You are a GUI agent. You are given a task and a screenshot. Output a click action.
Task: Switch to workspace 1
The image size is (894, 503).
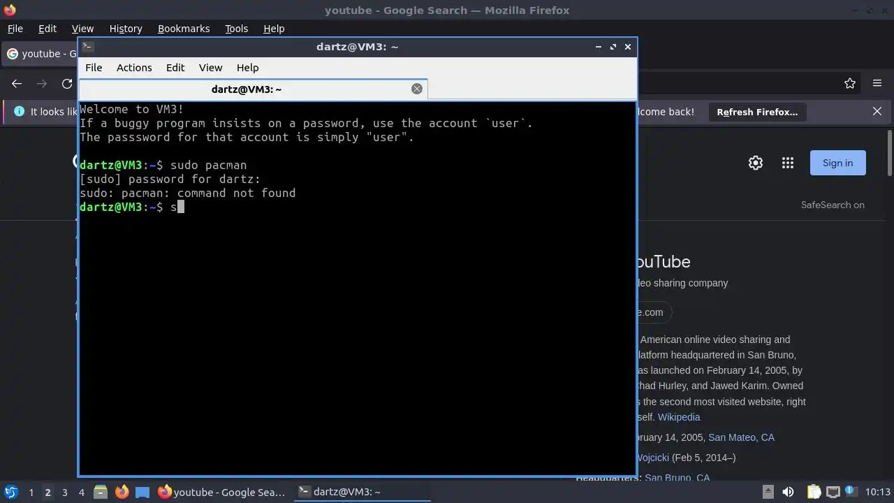[31, 493]
